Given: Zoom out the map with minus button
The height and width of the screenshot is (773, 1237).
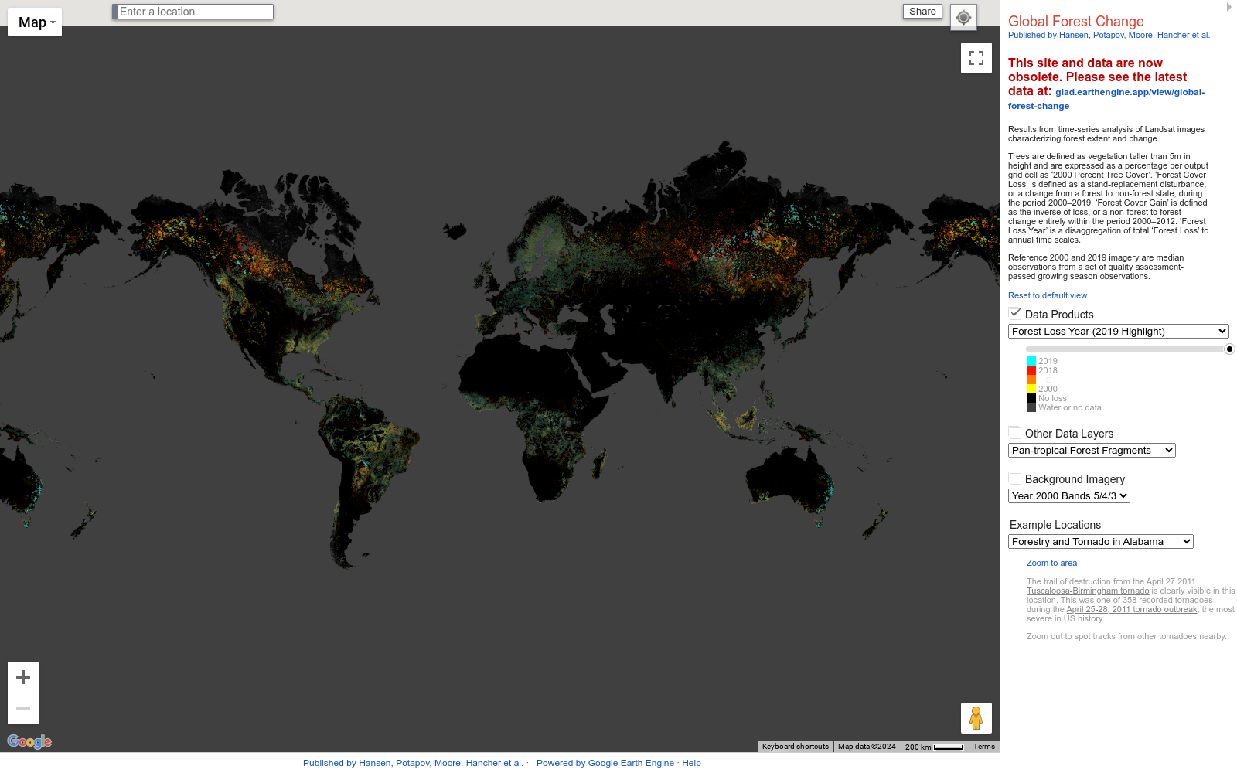Looking at the screenshot, I should coord(23,709).
